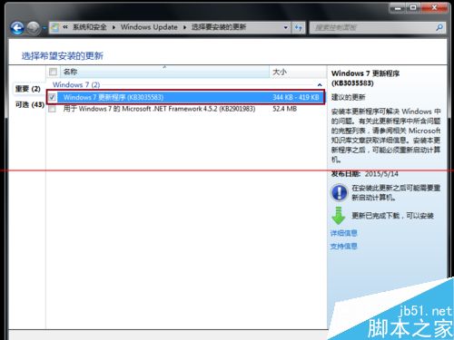This screenshot has height=340, width=454.
Task: Click the 发布日期 2015/5/14 text
Action: click(x=365, y=174)
